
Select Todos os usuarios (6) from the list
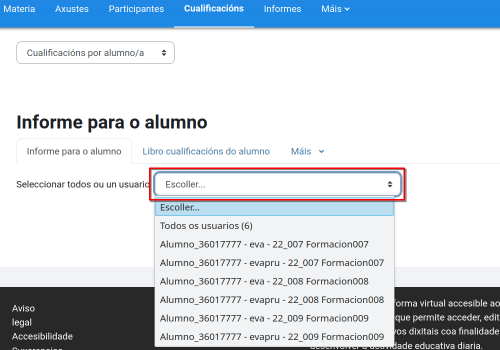pyautogui.click(x=206, y=225)
